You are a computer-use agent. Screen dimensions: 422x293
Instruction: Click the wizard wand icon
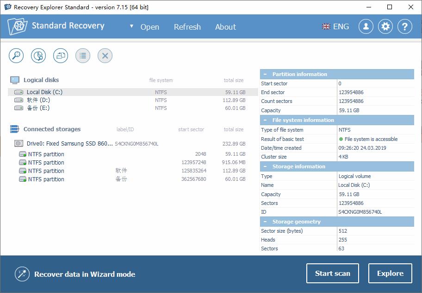click(22, 274)
